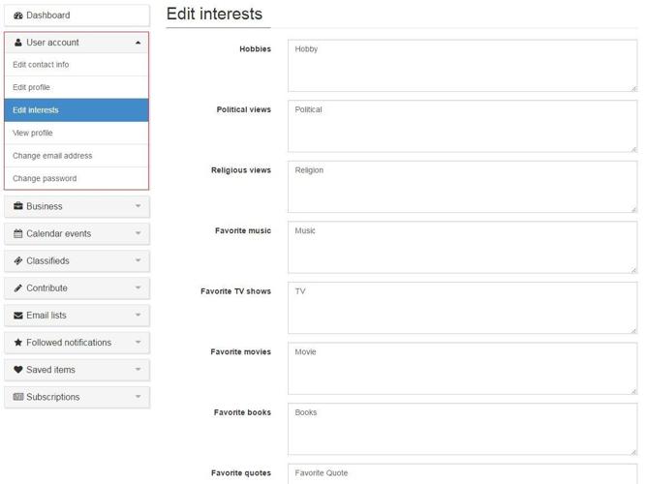Open Change email address
This screenshot has width=647, height=484.
pyautogui.click(x=77, y=156)
